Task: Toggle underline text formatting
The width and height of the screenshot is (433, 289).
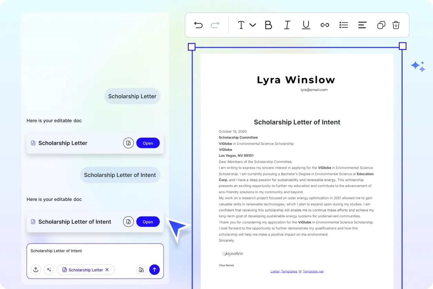Action: (x=306, y=25)
